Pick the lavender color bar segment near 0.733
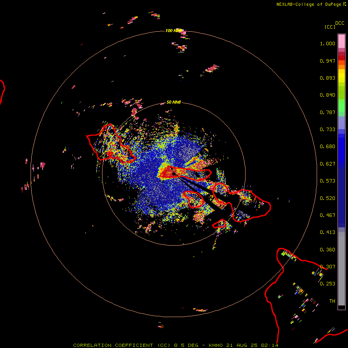Image resolution: width=348 pixels, height=348 pixels. click(341, 123)
